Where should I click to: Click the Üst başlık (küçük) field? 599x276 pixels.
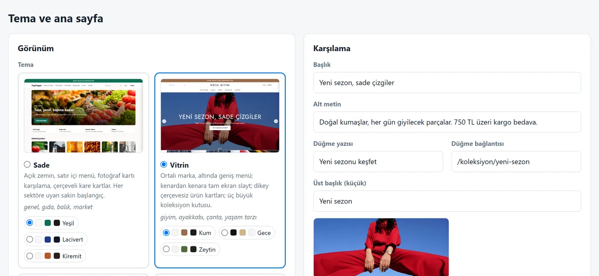point(447,201)
